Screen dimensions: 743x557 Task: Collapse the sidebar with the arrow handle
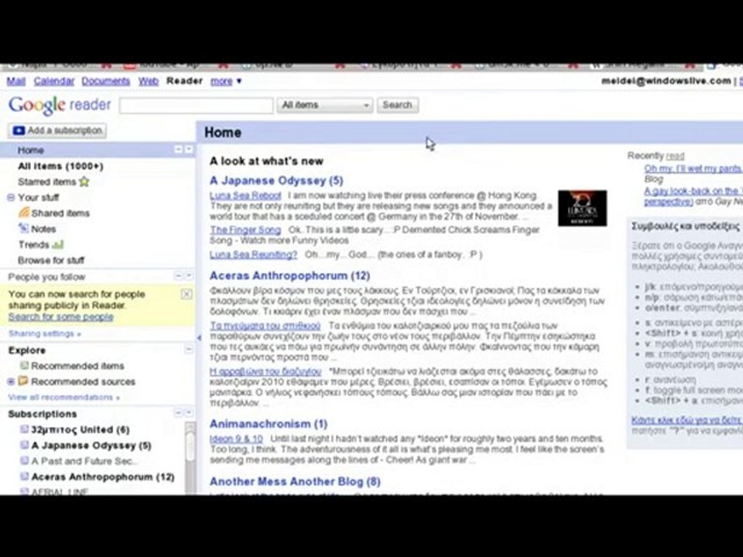point(199,337)
